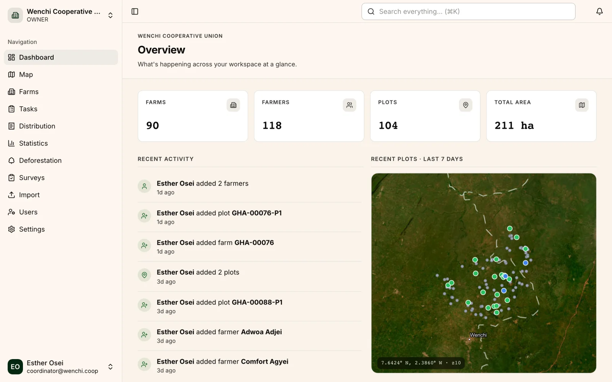Image resolution: width=612 pixels, height=382 pixels.
Task: Click the Deforestation tree icon
Action: coord(11,160)
